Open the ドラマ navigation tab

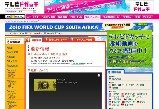click(x=36, y=17)
